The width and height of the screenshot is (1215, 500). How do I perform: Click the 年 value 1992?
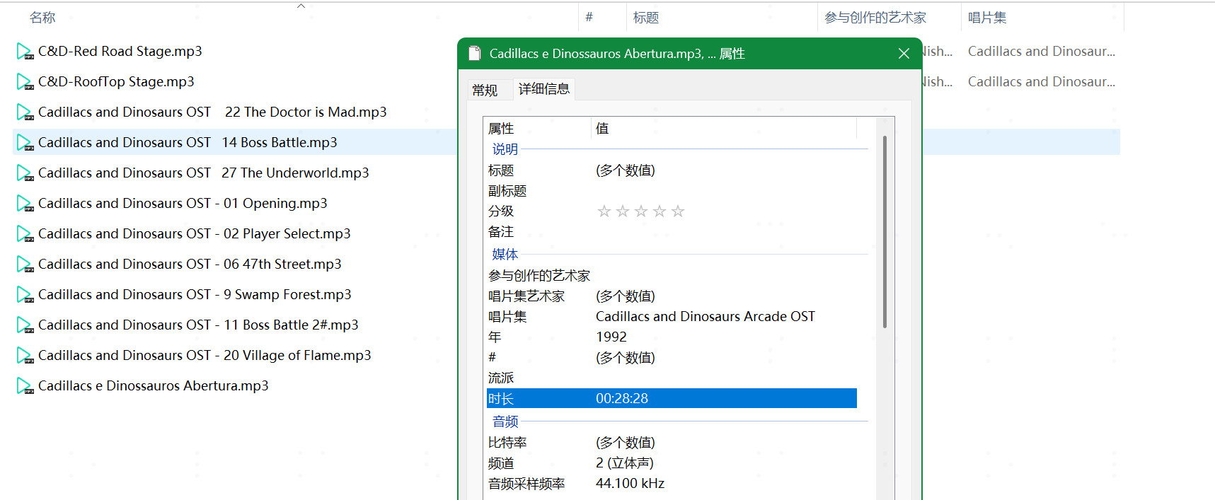pos(611,337)
